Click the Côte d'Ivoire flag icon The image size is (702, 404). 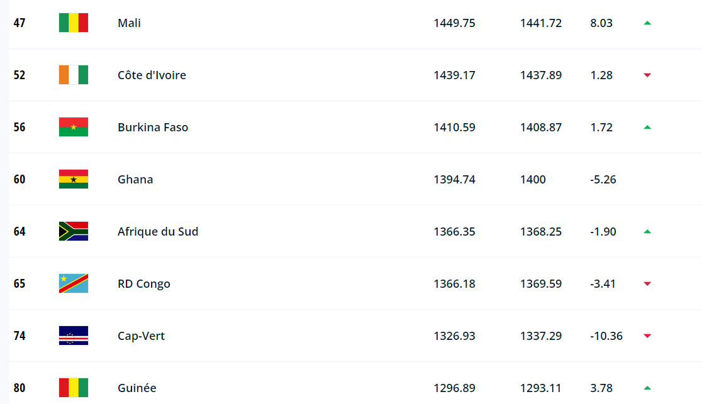[73, 75]
